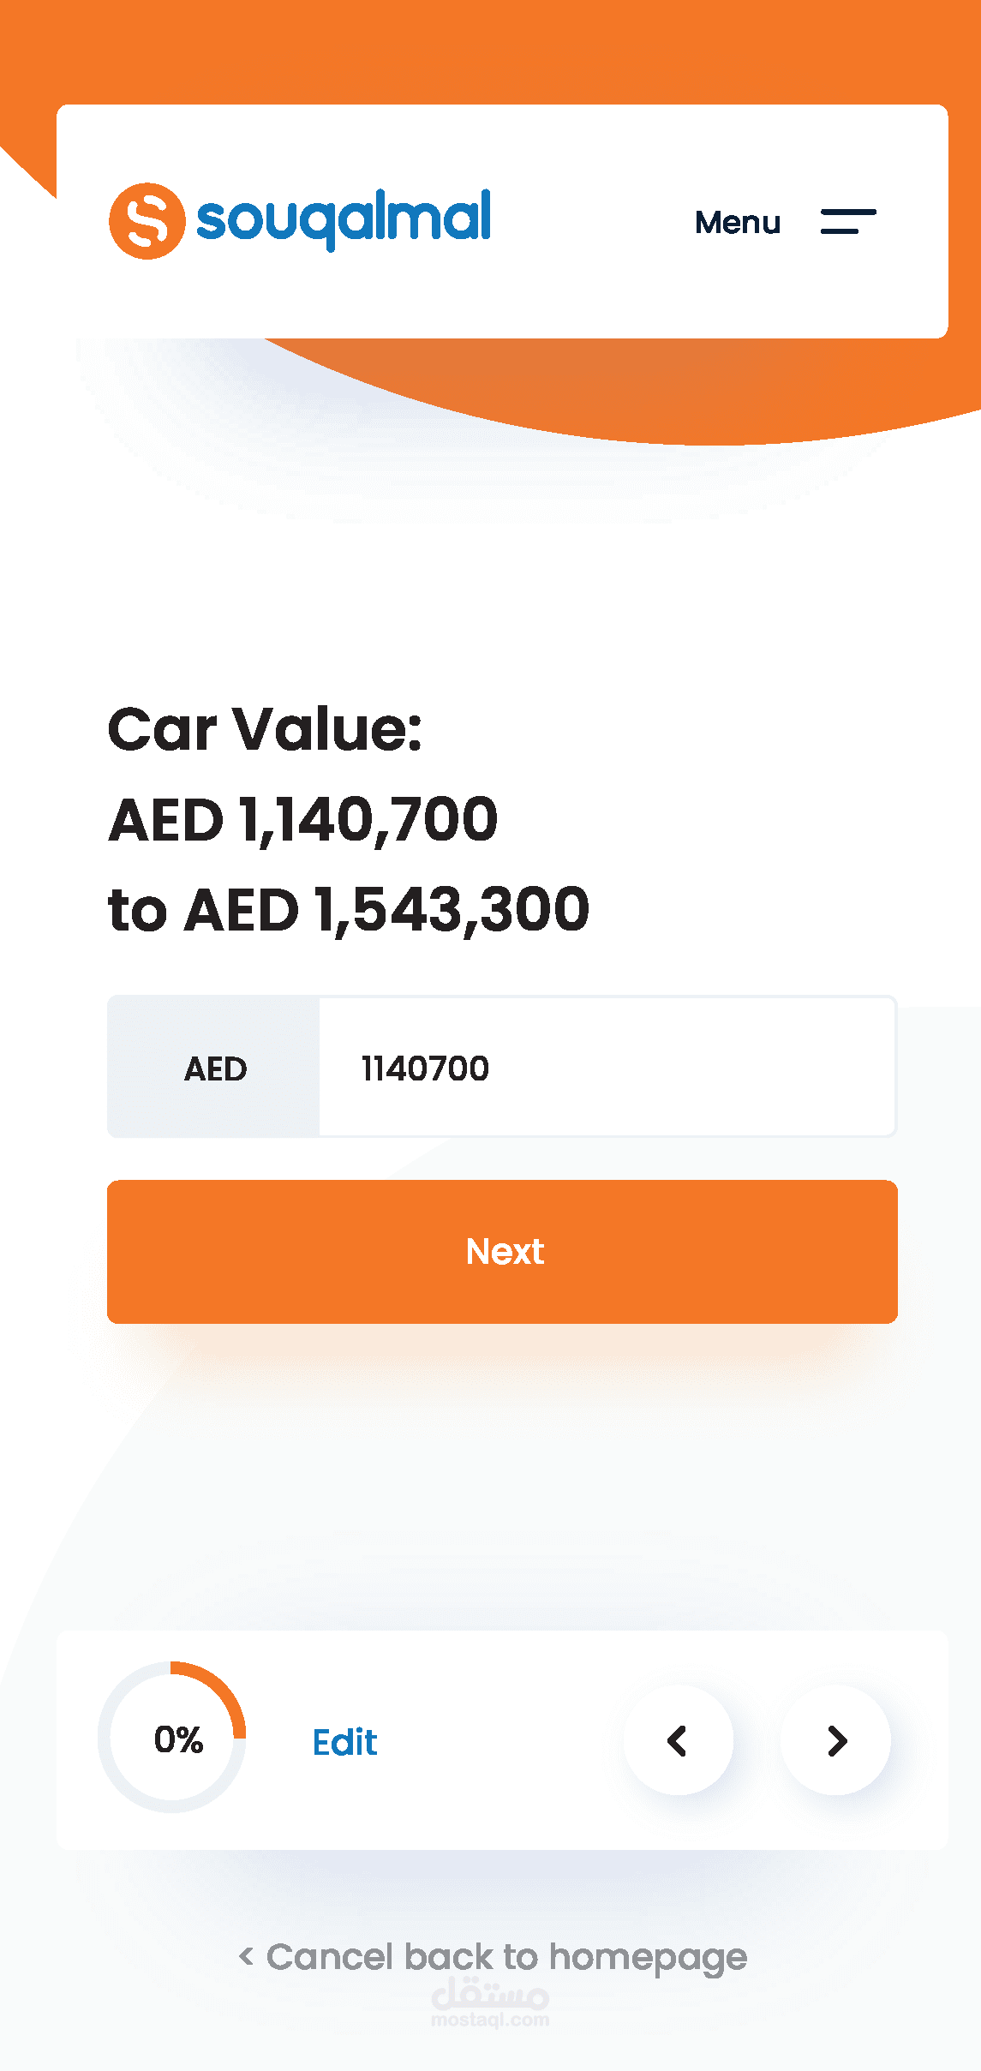The image size is (981, 2071).
Task: Click the 0% percentage label
Action: click(178, 1739)
